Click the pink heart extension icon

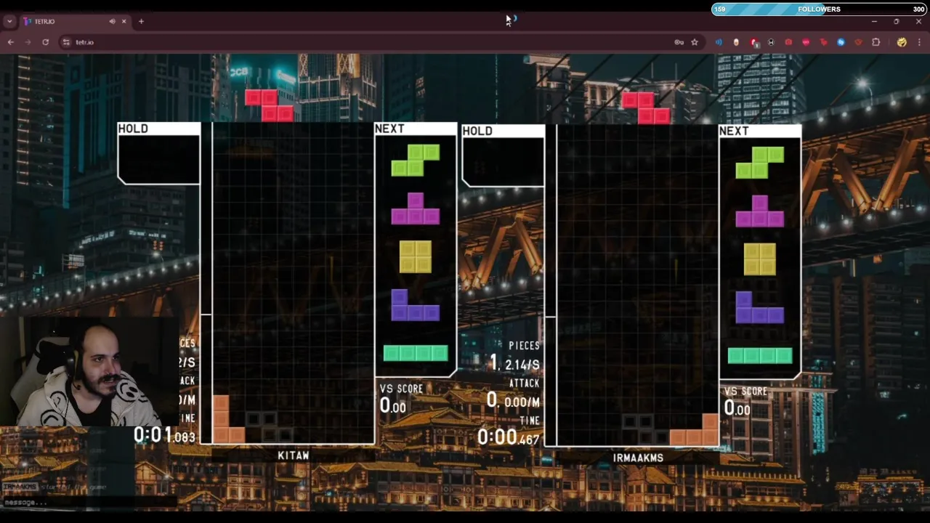point(806,42)
